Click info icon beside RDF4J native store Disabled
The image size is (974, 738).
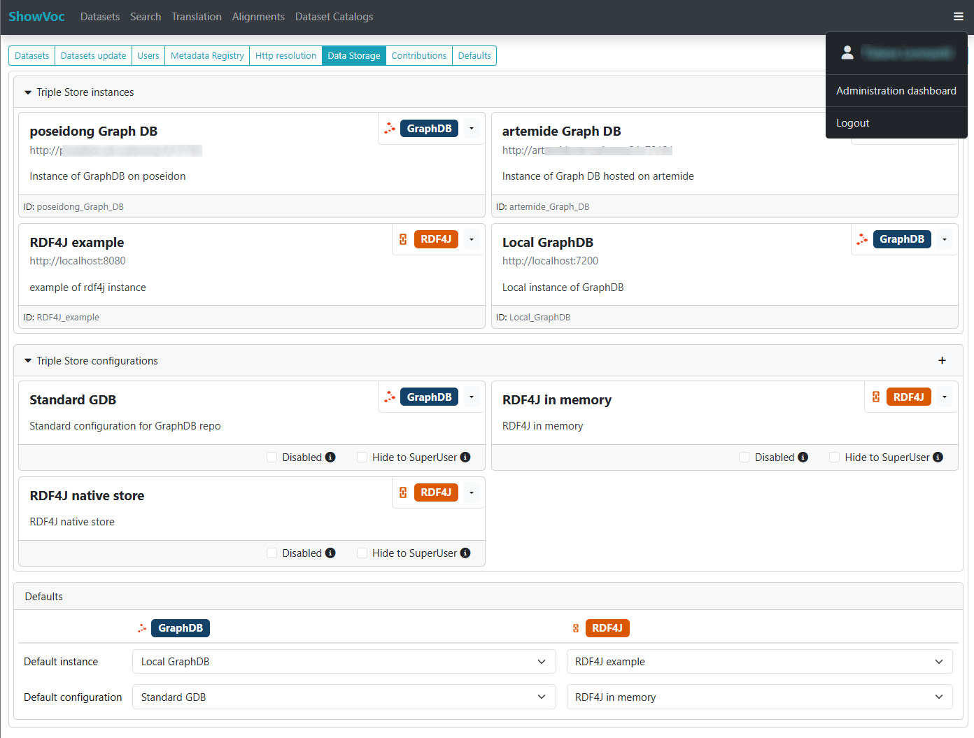[330, 553]
